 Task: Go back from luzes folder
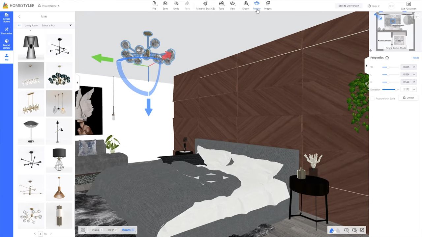[x=19, y=16]
